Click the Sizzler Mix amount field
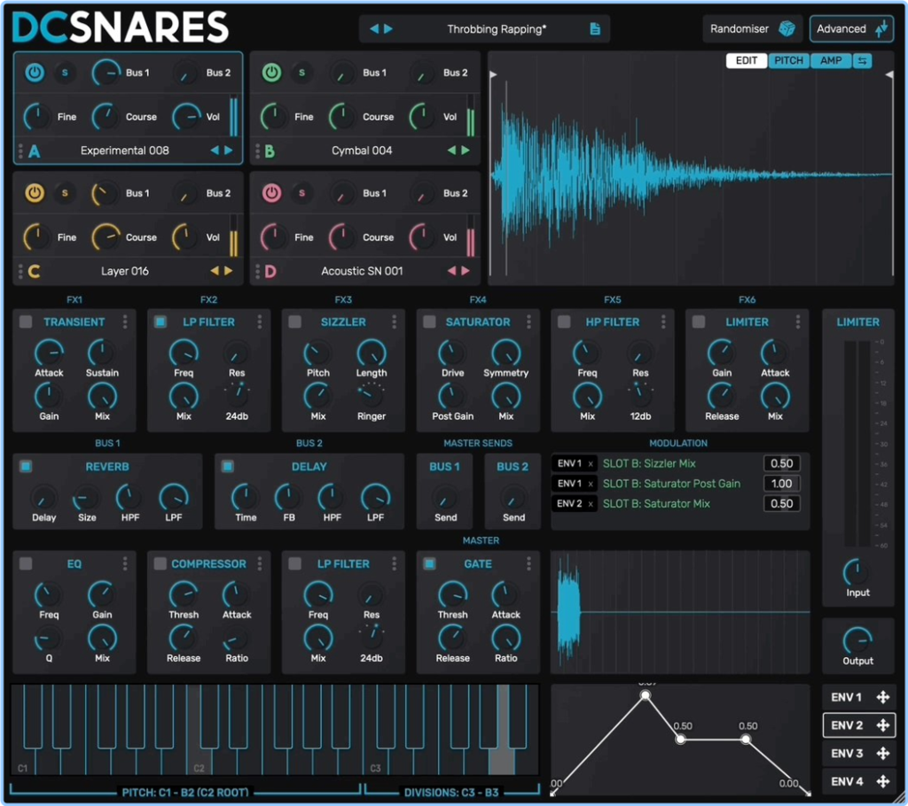 782,463
